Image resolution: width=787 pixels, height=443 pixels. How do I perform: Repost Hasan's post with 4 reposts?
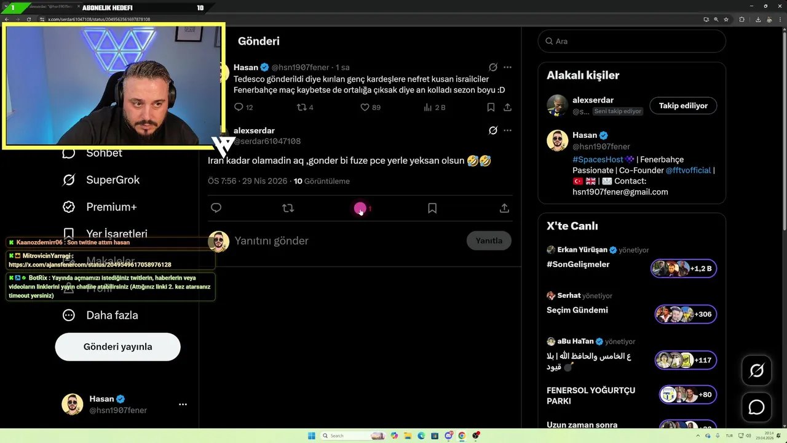[x=302, y=107]
